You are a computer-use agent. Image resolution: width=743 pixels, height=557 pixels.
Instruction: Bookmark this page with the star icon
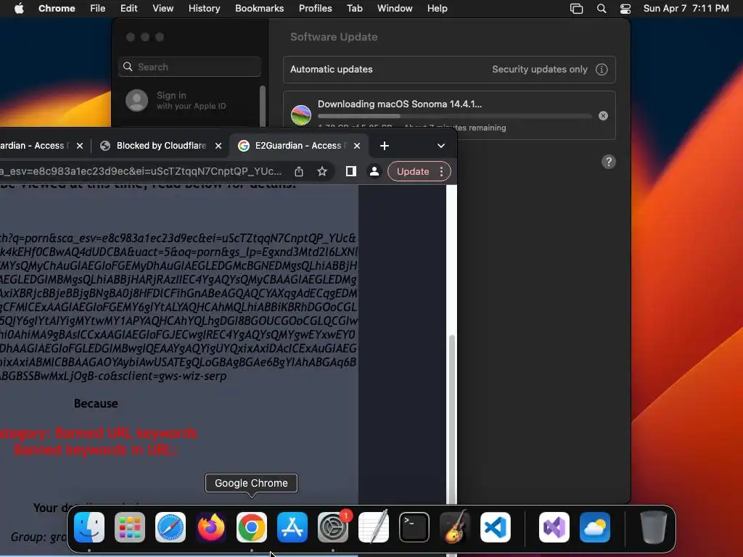pos(322,171)
